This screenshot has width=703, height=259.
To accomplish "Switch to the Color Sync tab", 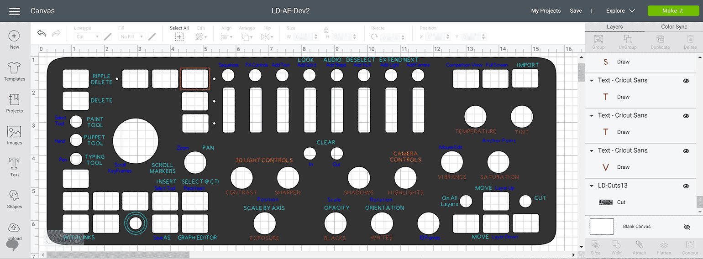I will [x=674, y=27].
